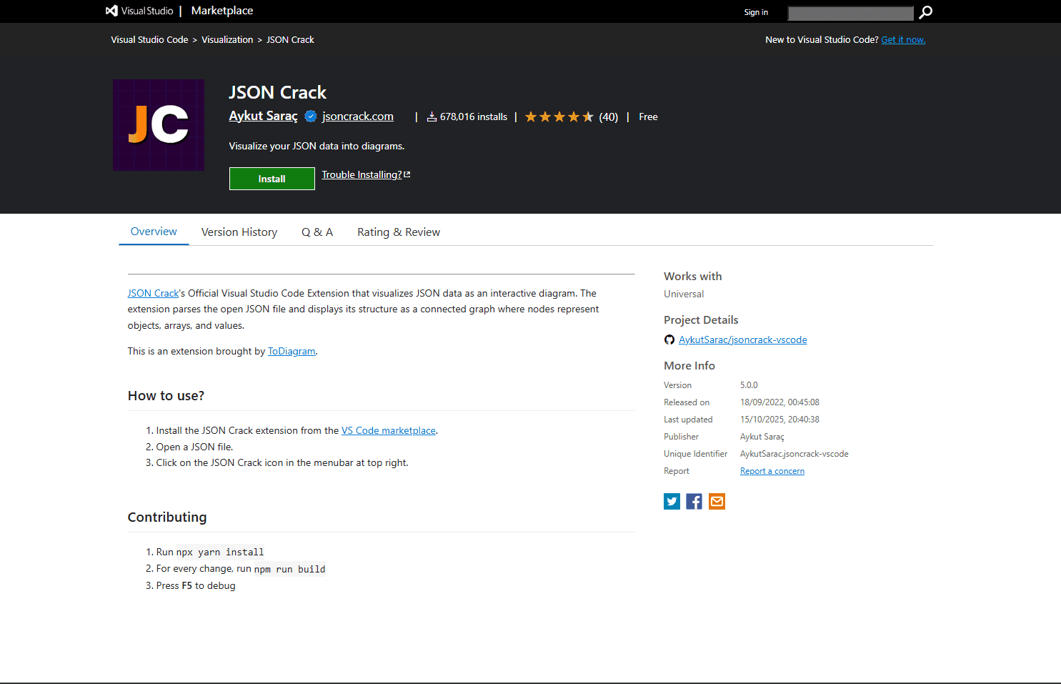Open the email share icon
Image resolution: width=1061 pixels, height=684 pixels.
[x=717, y=501]
